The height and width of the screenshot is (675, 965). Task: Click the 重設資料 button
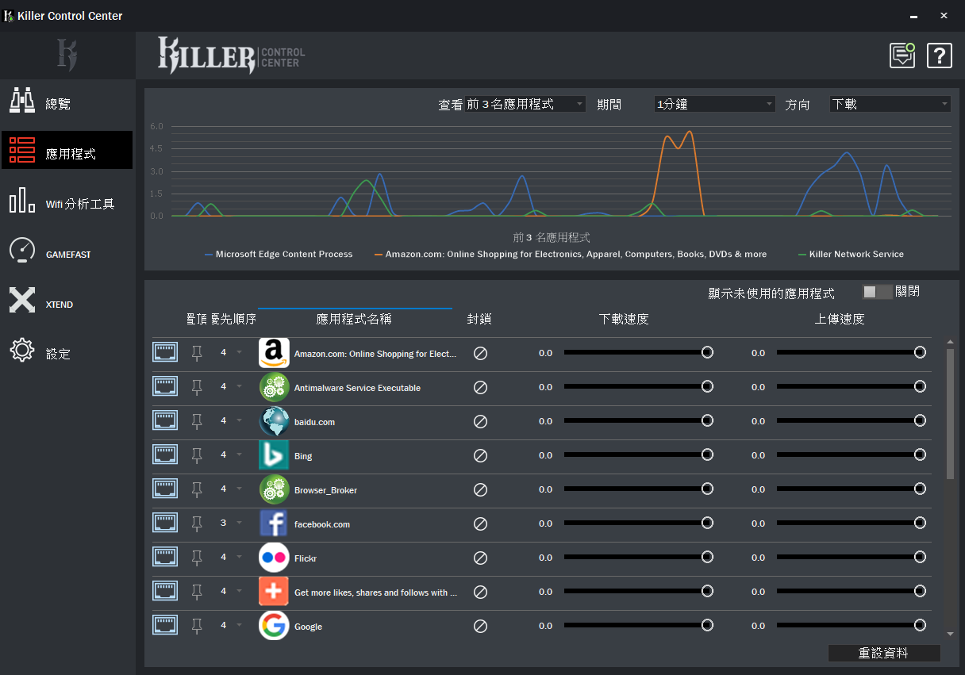point(884,654)
